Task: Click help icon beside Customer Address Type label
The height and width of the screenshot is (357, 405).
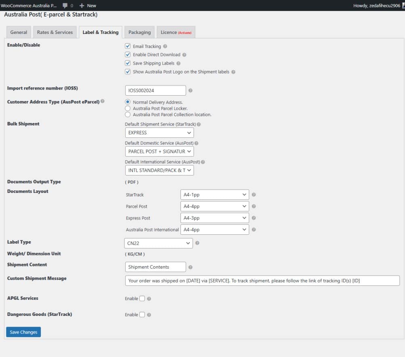Action: tap(103, 101)
